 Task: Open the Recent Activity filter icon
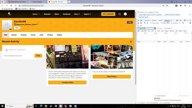(x=131, y=42)
